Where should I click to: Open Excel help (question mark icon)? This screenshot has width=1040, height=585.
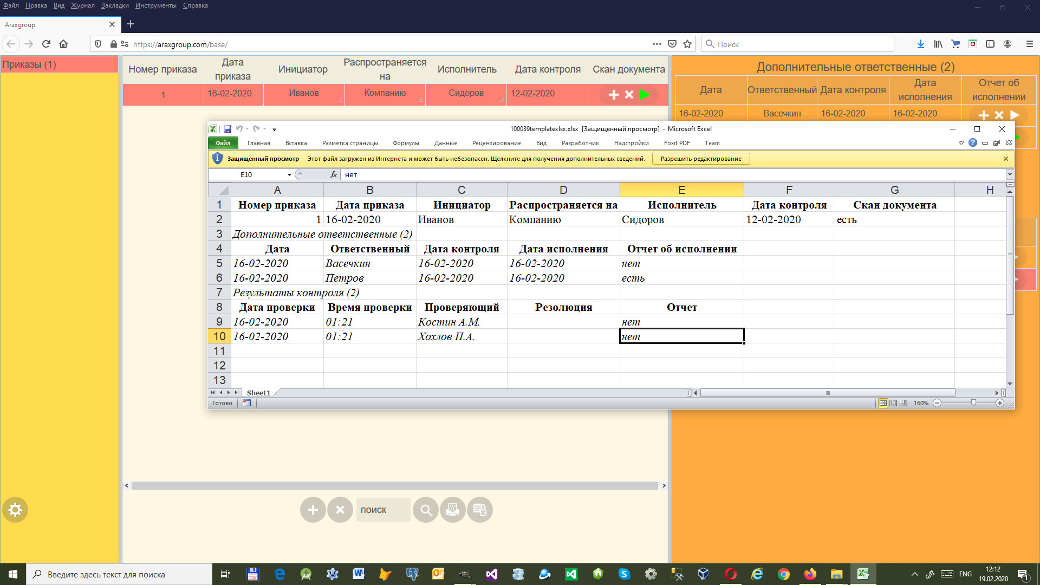point(973,143)
